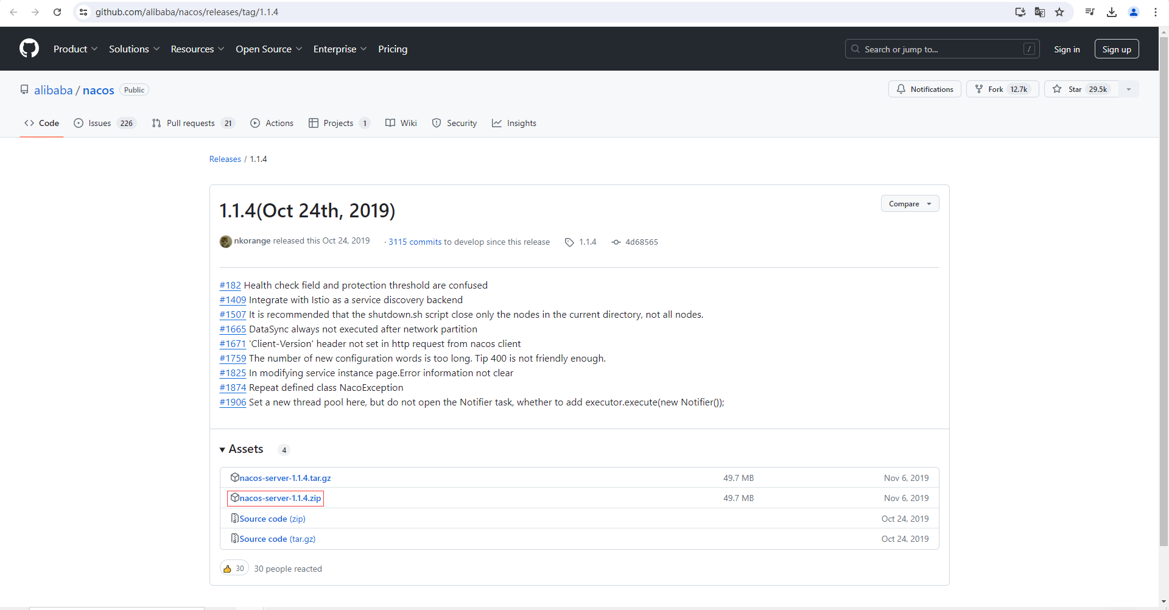Bookmark this page with star icon
1169x610 pixels.
click(1059, 12)
